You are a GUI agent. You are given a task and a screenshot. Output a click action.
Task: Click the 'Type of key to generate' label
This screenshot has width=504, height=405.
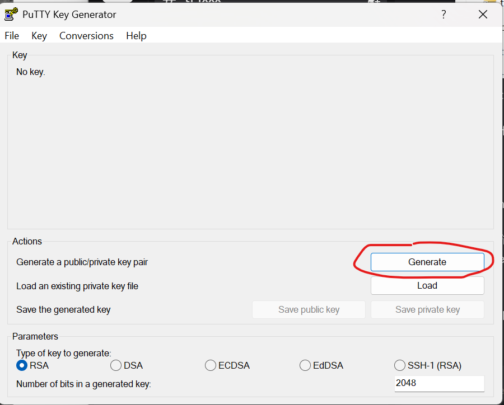coord(64,353)
